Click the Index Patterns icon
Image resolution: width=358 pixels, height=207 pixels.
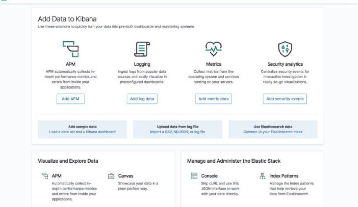[262, 176]
